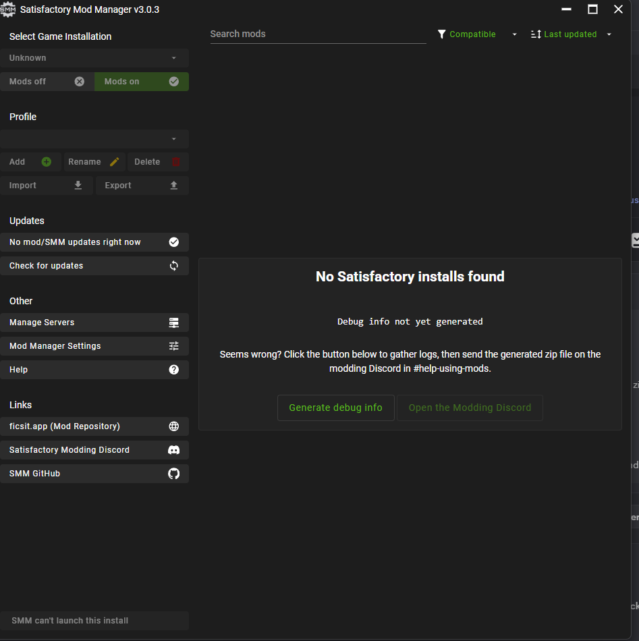Click Check for updates button
The height and width of the screenshot is (641, 639).
click(94, 266)
